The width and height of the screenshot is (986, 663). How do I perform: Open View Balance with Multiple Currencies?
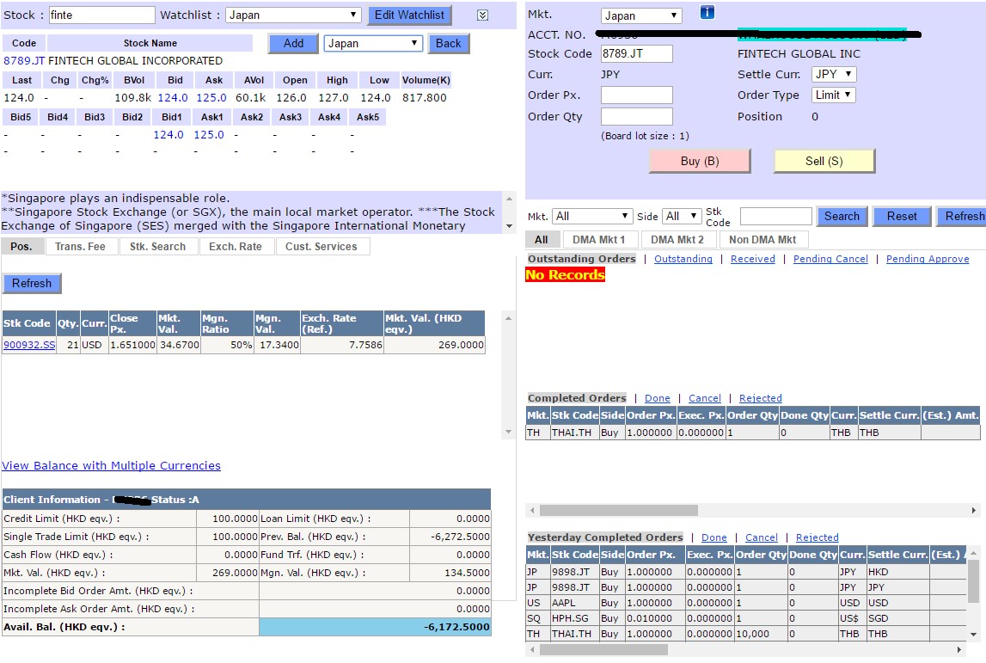(x=111, y=465)
